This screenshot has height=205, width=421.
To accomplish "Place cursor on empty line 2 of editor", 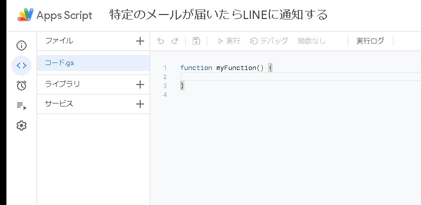I will tap(300, 76).
